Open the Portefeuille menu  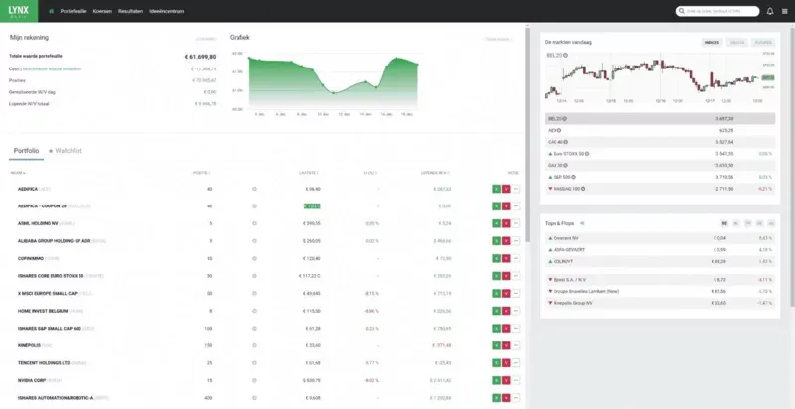pos(74,11)
